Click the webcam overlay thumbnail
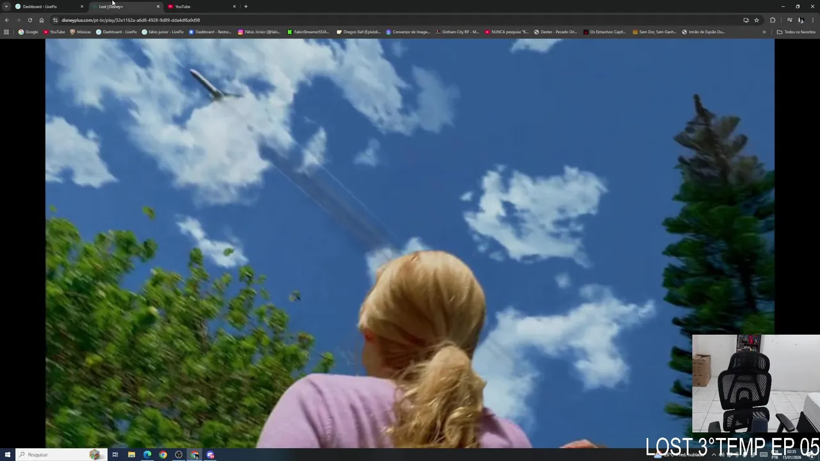Screen dimensions: 820x461 point(756,384)
